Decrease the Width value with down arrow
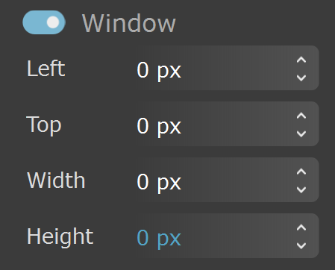The width and height of the screenshot is (335, 270). coord(301,189)
